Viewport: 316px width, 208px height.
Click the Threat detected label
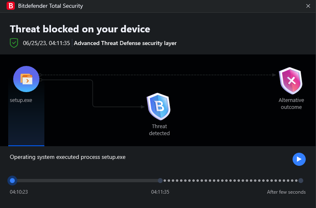(159, 130)
